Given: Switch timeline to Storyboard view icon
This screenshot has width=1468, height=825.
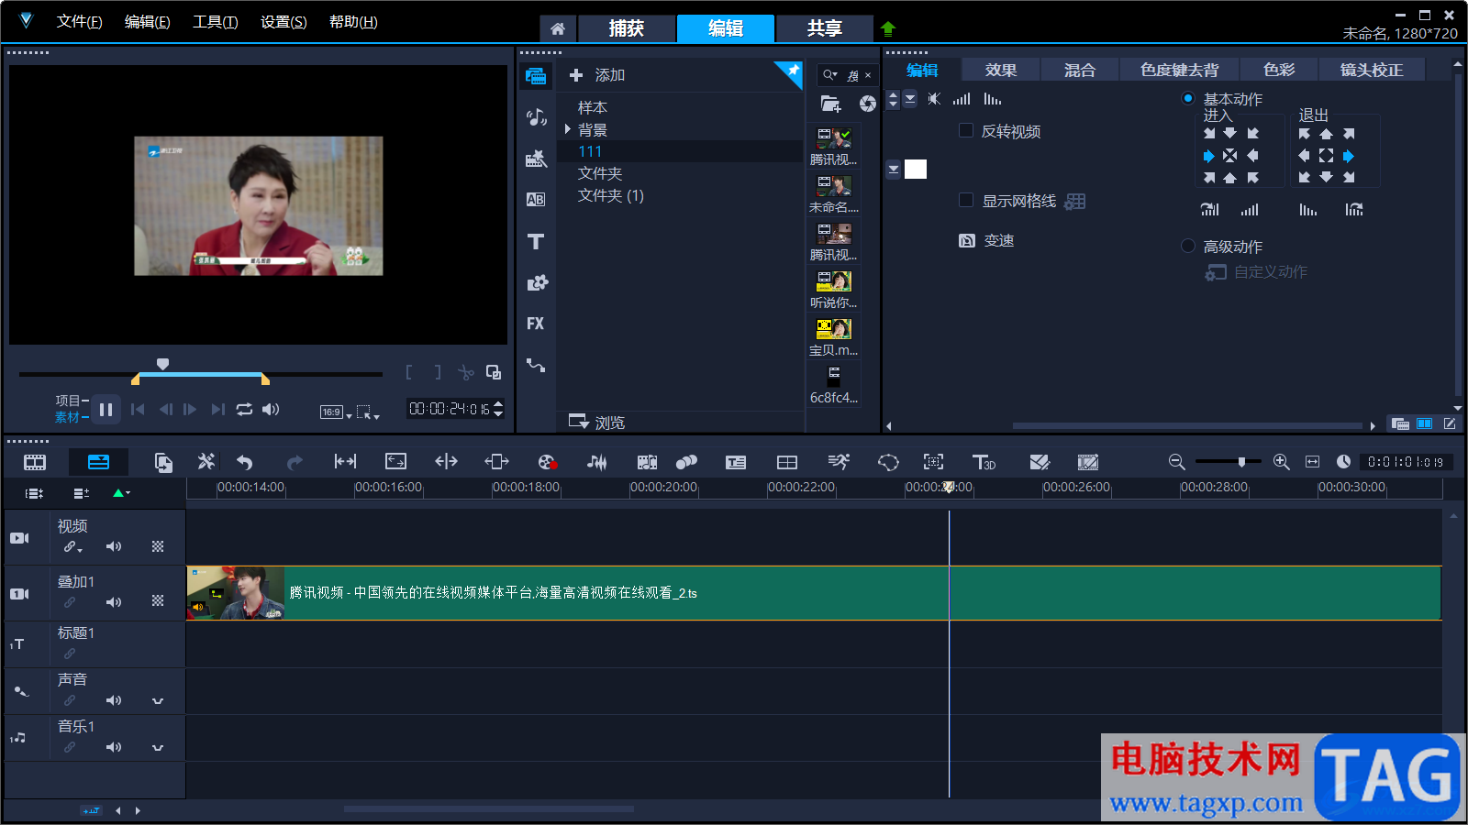Looking at the screenshot, I should point(35,462).
